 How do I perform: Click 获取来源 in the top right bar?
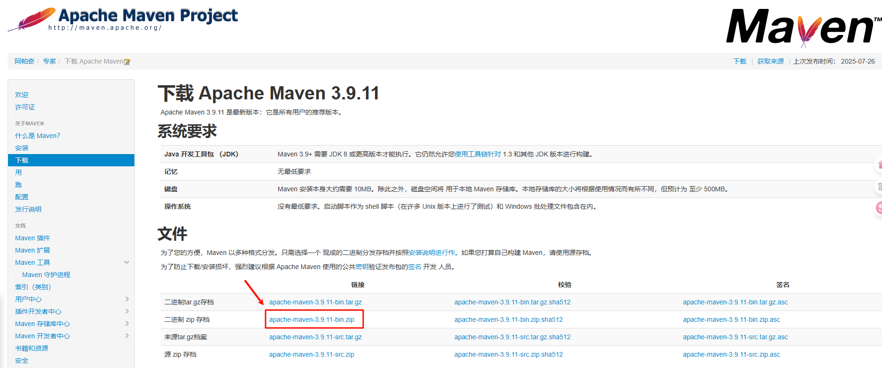pyautogui.click(x=770, y=61)
